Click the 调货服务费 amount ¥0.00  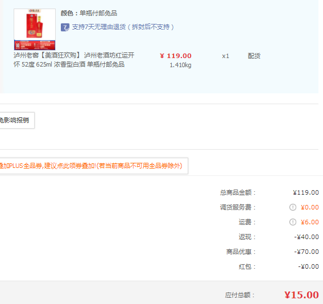coord(310,207)
